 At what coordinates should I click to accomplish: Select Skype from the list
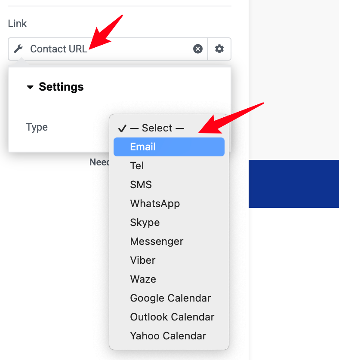point(169,223)
